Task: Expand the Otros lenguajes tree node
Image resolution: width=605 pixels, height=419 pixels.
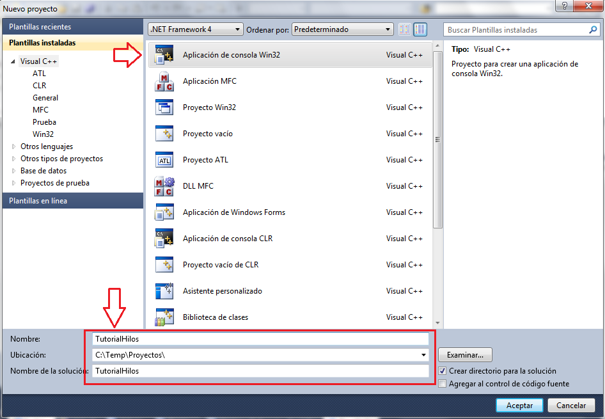Action: pos(14,146)
